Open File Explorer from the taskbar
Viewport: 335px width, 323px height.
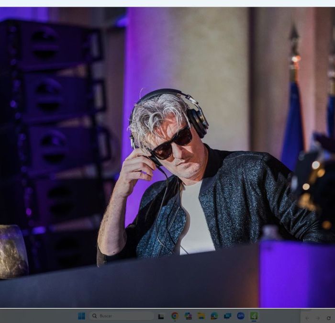coord(201,316)
